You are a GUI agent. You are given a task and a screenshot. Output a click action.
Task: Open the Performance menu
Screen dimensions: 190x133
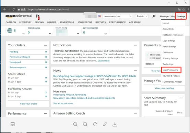point(117,22)
